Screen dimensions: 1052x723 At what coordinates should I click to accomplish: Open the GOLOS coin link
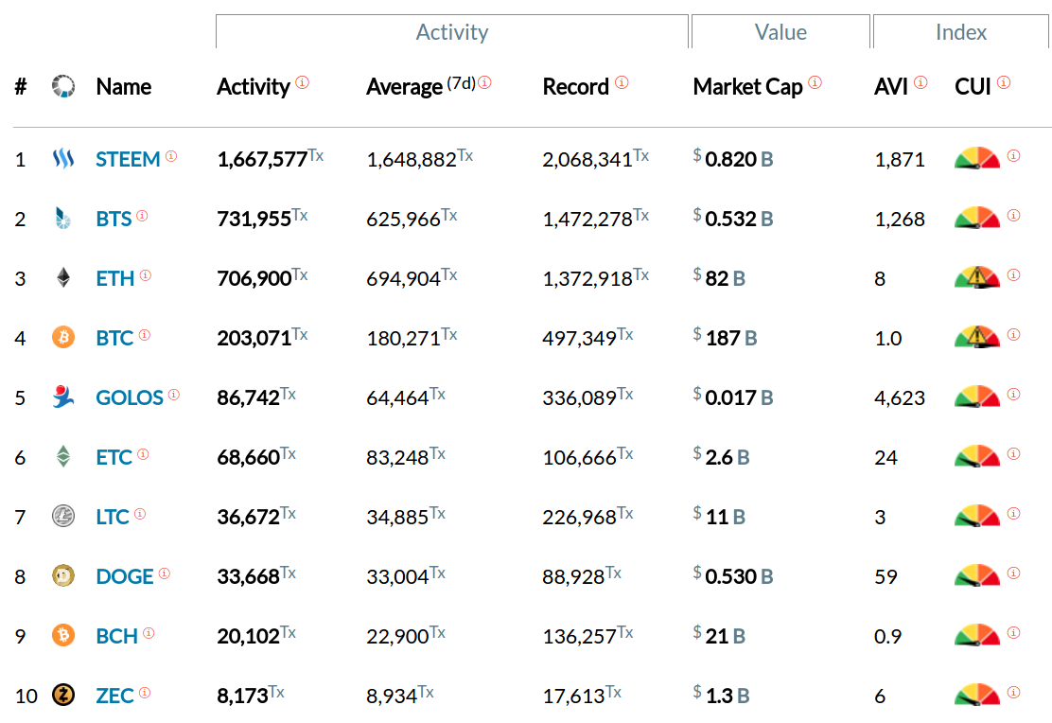(x=130, y=397)
